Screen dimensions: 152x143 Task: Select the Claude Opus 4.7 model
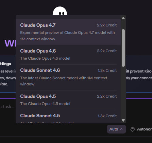coord(68,32)
